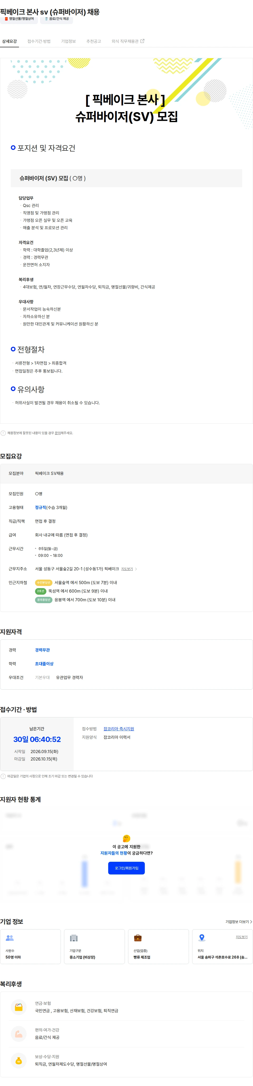
Task: Click the 수인분당선 subway badge
Action: click(x=44, y=583)
